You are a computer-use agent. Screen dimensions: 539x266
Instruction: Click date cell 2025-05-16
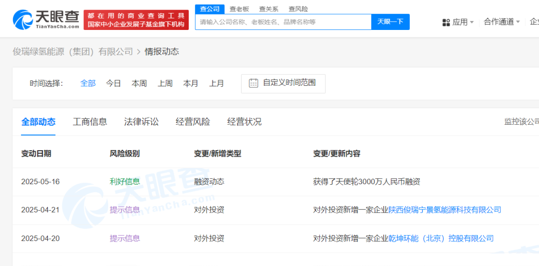[40, 182]
